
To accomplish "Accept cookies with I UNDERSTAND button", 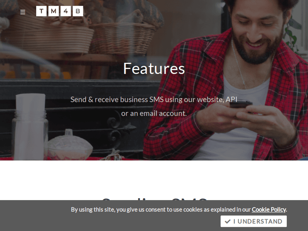I will (253, 221).
